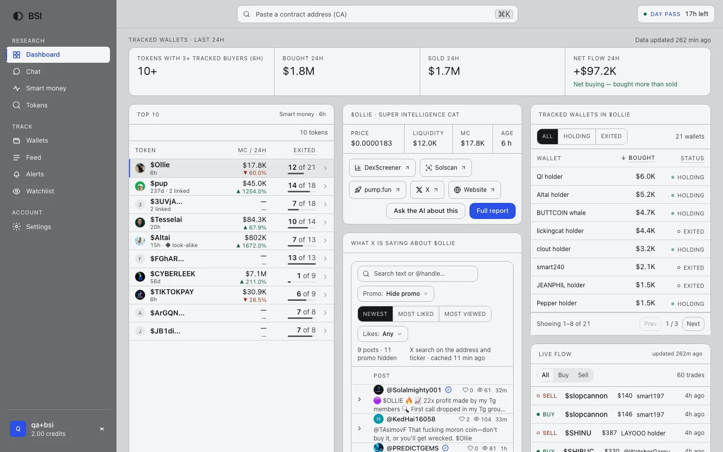The height and width of the screenshot is (452, 723).
Task: Expand the @Solalmighty001 post
Action: tap(359, 399)
